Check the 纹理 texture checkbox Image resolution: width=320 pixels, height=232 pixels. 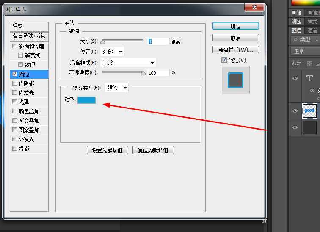pyautogui.click(x=20, y=65)
